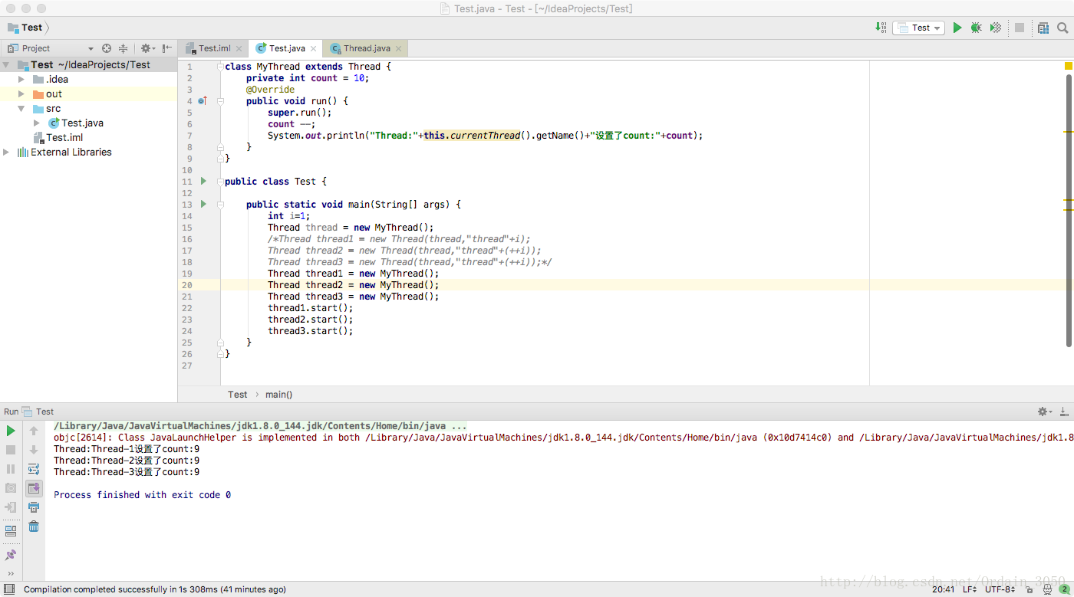The width and height of the screenshot is (1074, 597).
Task: Collapse Test project root node
Action: pyautogui.click(x=7, y=65)
